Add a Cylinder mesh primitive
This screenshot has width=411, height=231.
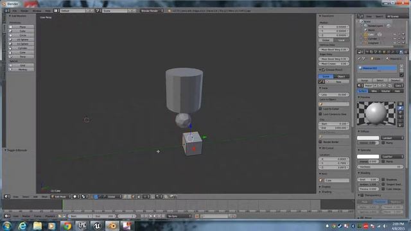pos(21,48)
